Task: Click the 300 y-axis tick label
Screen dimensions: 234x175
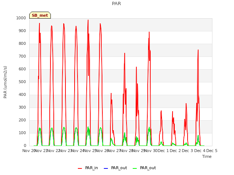Action: [x=22, y=108]
